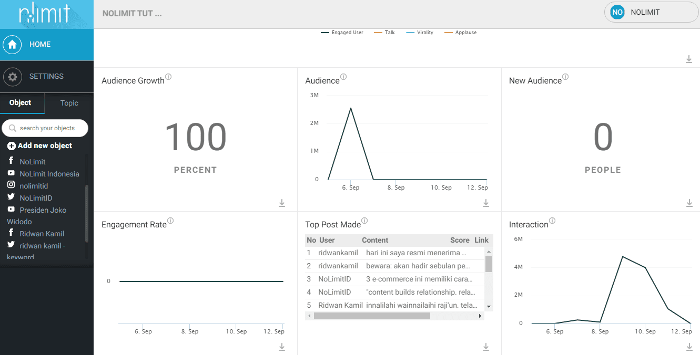Click Top Post table scroll up arrow
The width and height of the screenshot is (700, 355).
coord(489,250)
